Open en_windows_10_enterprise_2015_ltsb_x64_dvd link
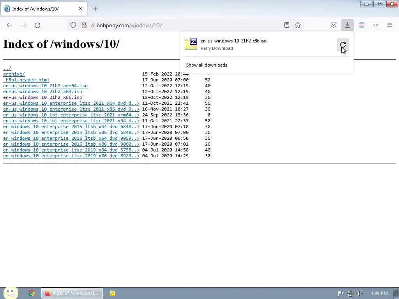The image size is (399, 299). (x=71, y=127)
